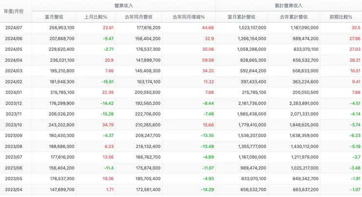Click last-year cumulative value 1,848,625,000

pyautogui.click(x=304, y=124)
